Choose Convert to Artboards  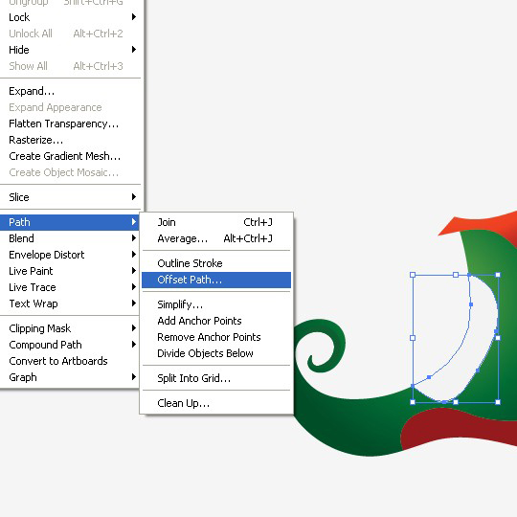point(70,361)
